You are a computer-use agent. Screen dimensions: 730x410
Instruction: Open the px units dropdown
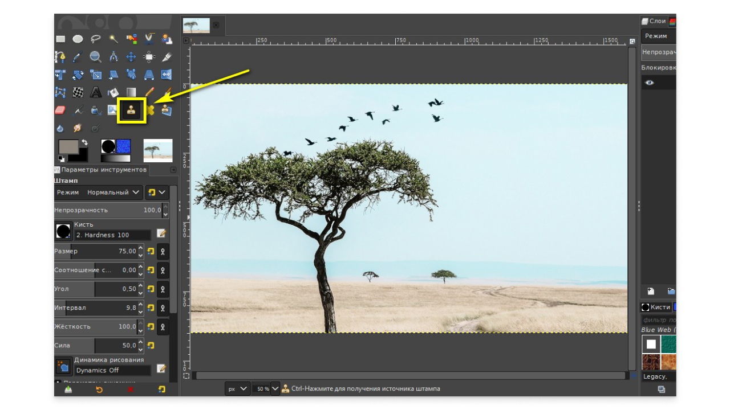[x=238, y=389]
